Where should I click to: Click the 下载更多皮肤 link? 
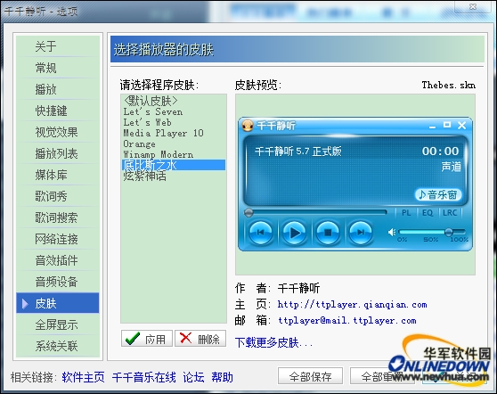273,342
